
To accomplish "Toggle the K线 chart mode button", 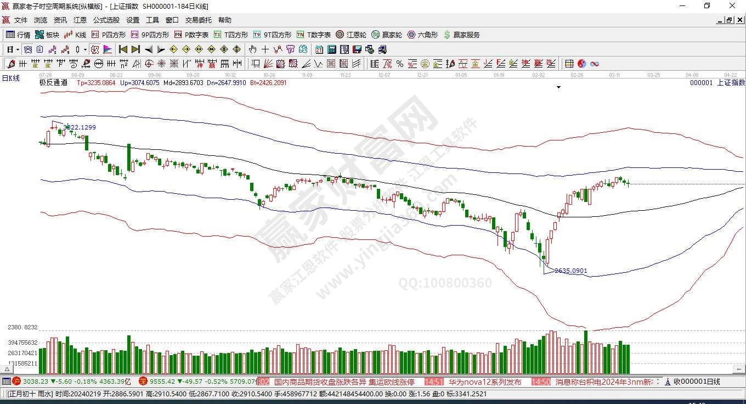I will (75, 35).
